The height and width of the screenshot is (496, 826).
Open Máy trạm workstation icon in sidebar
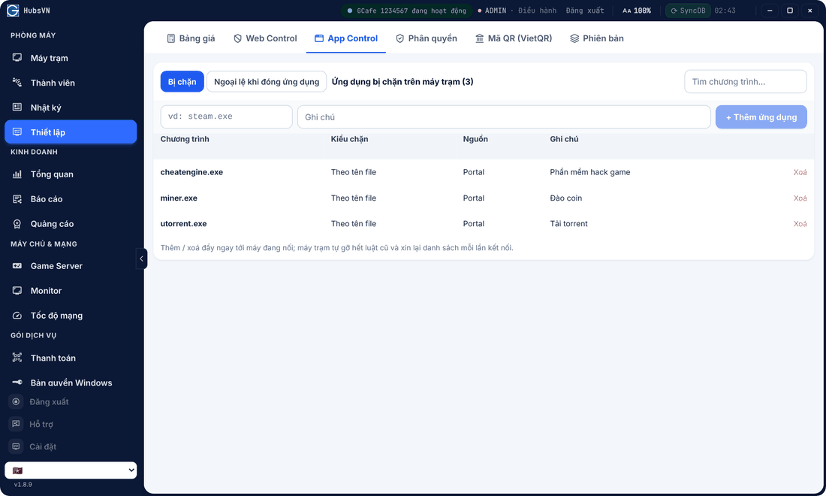[x=17, y=57]
